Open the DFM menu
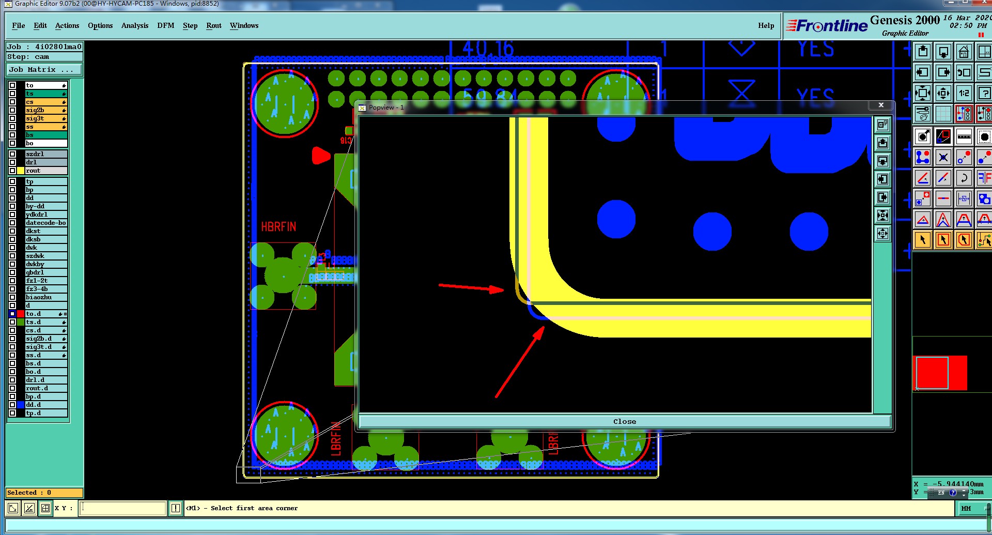 click(x=166, y=25)
